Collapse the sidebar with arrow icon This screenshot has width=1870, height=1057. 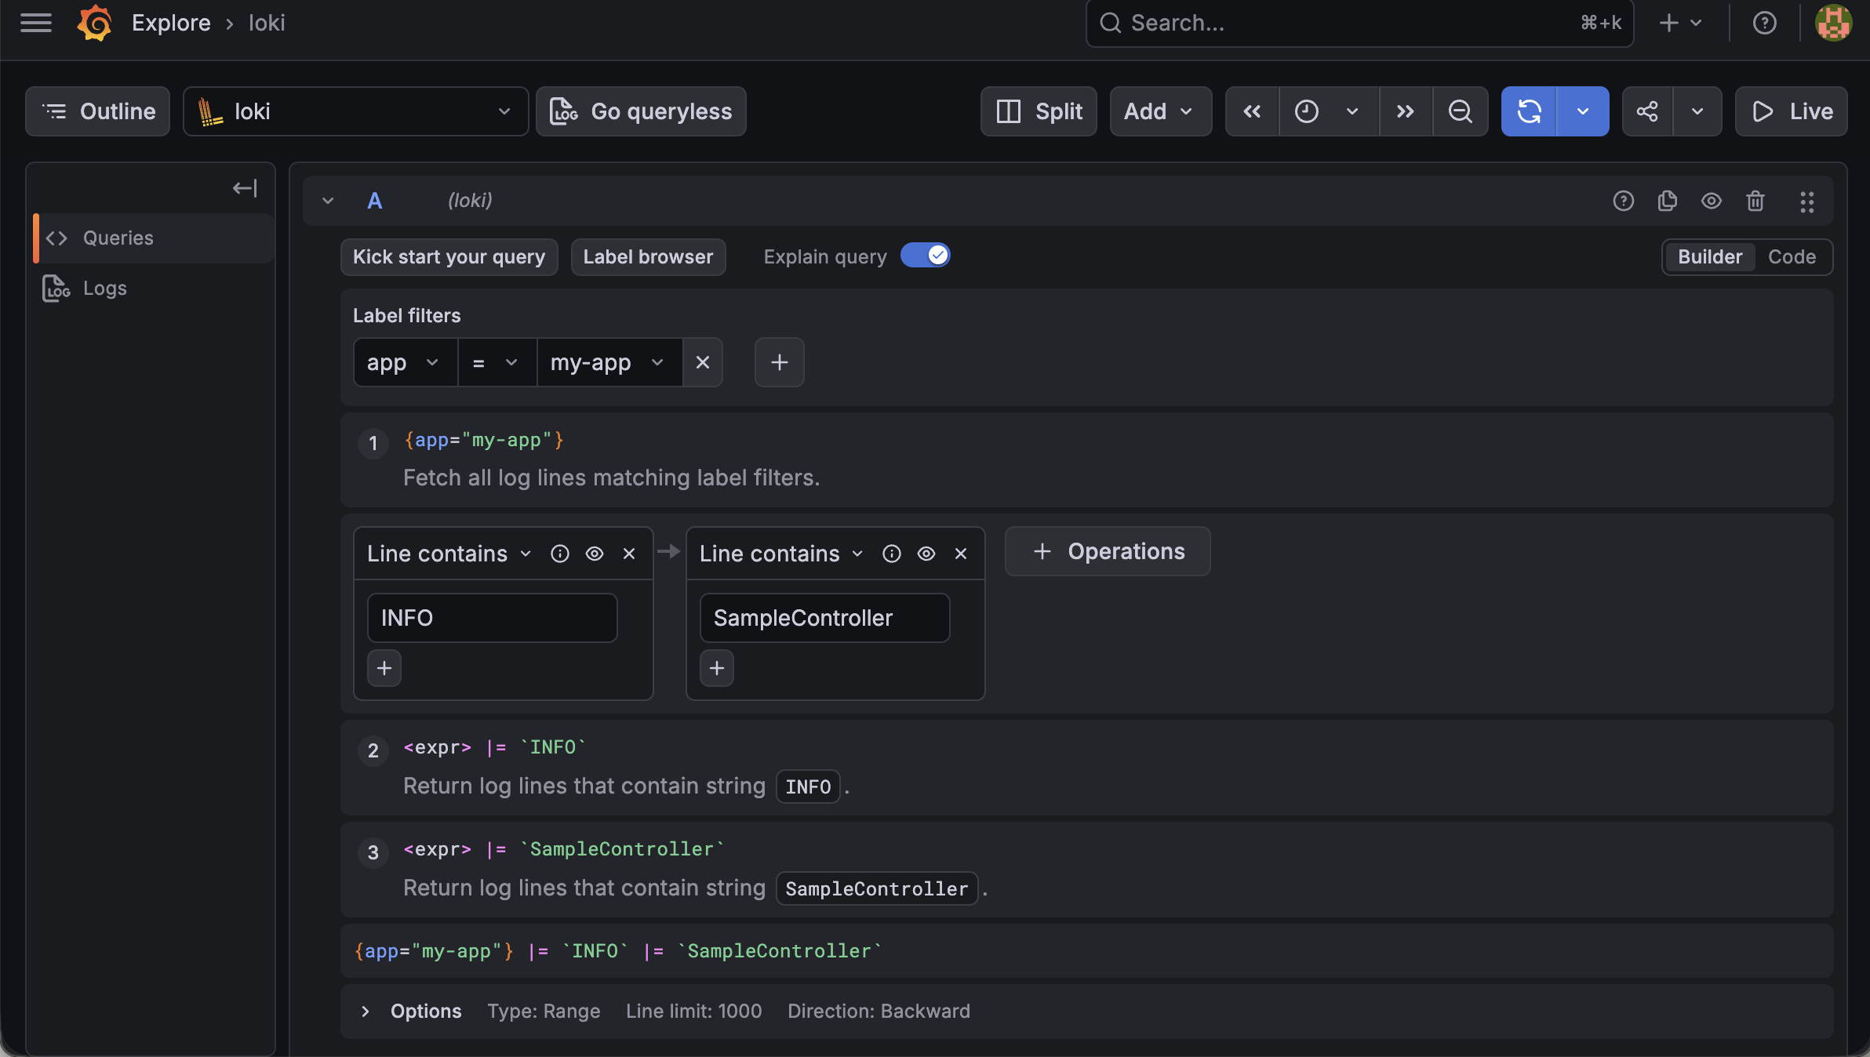pyautogui.click(x=244, y=188)
